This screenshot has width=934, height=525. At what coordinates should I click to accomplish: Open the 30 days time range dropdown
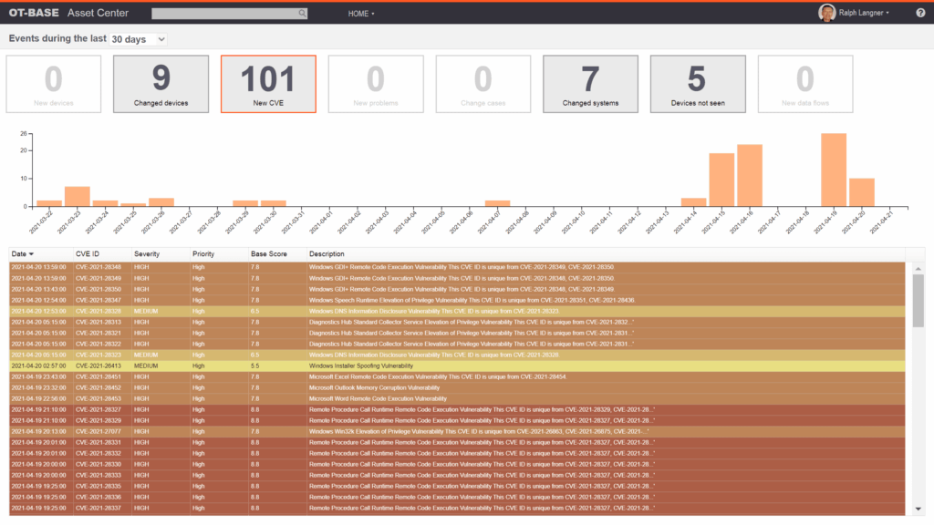pyautogui.click(x=138, y=39)
